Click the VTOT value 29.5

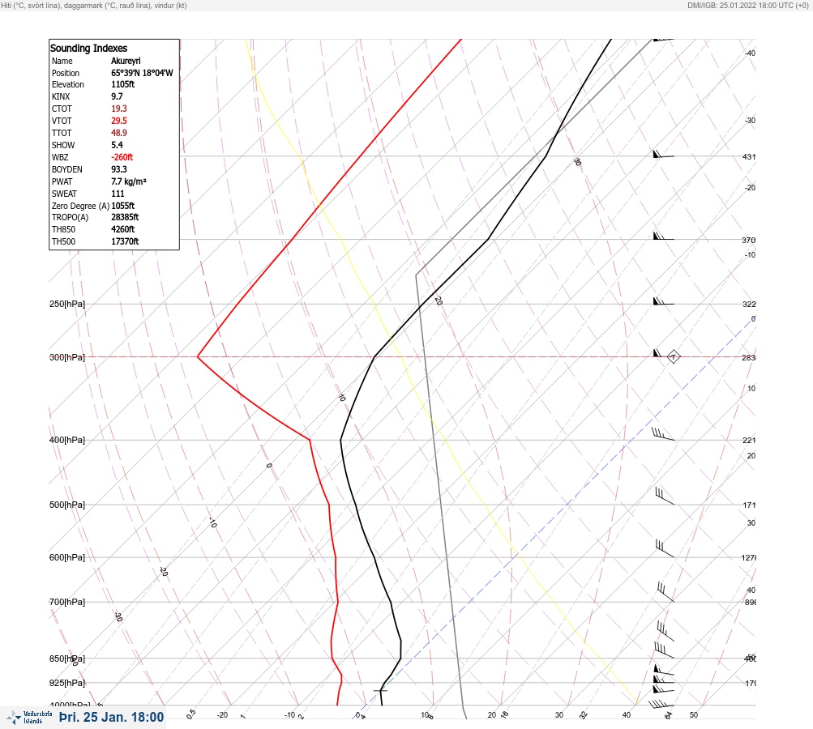[x=118, y=120]
